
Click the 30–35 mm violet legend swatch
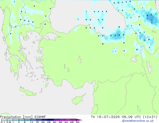[56, 120]
